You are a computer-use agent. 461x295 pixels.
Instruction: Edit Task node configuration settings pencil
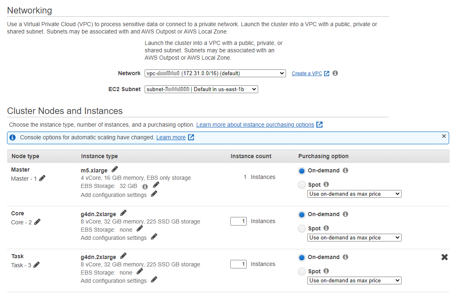click(154, 280)
